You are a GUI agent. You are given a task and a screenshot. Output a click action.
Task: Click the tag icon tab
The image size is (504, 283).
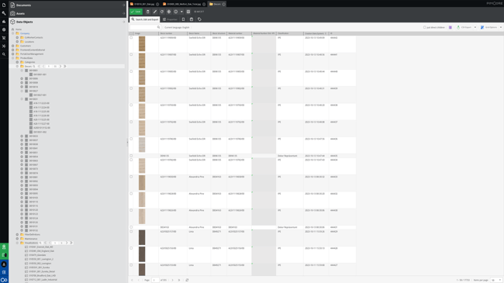(199, 19)
